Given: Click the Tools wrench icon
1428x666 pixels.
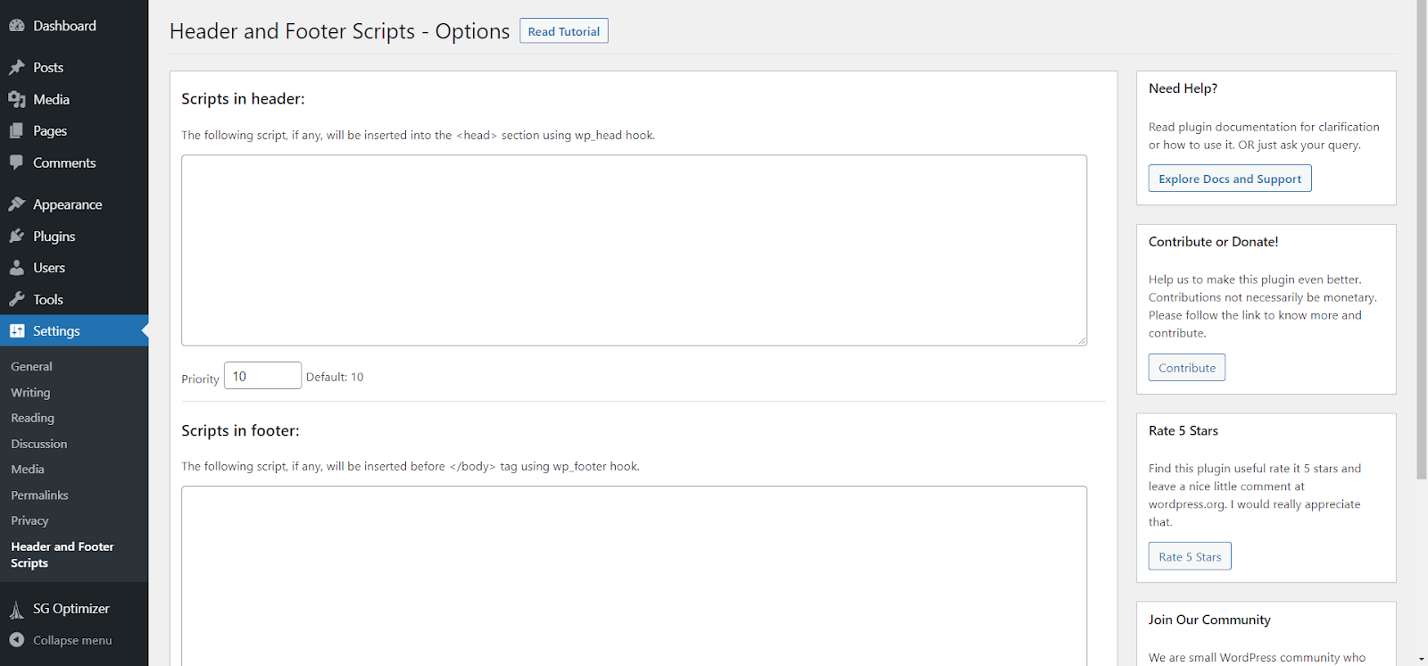Looking at the screenshot, I should pyautogui.click(x=17, y=300).
